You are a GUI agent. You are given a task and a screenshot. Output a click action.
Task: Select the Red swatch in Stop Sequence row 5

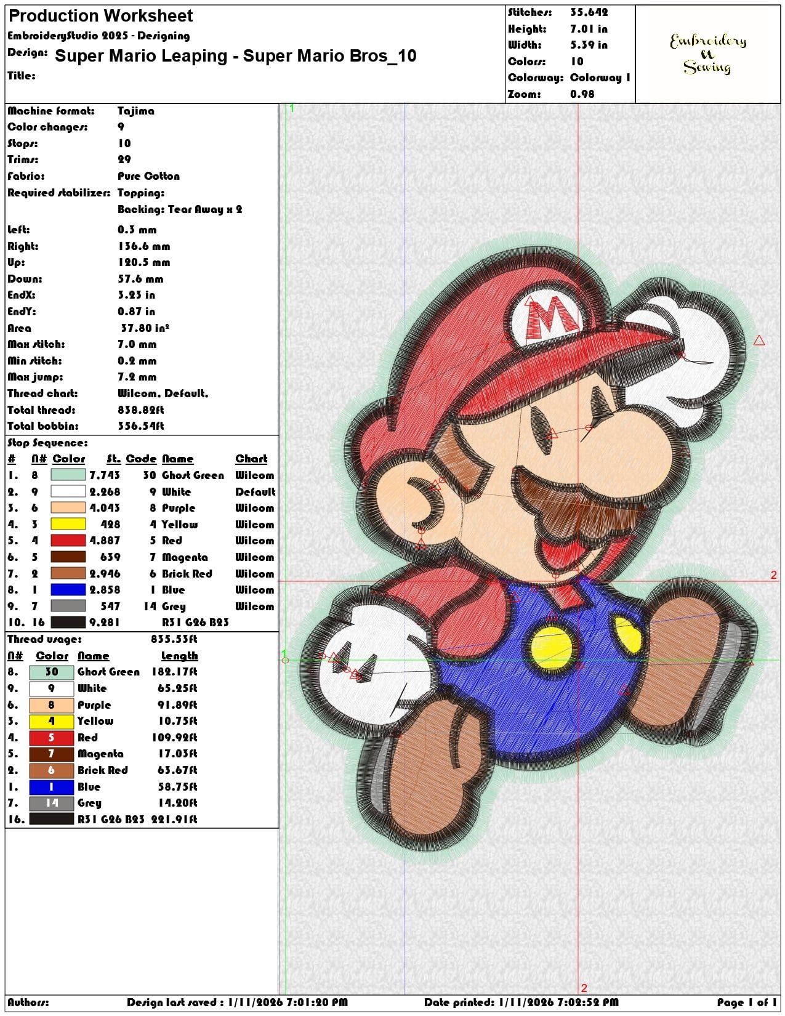68,541
